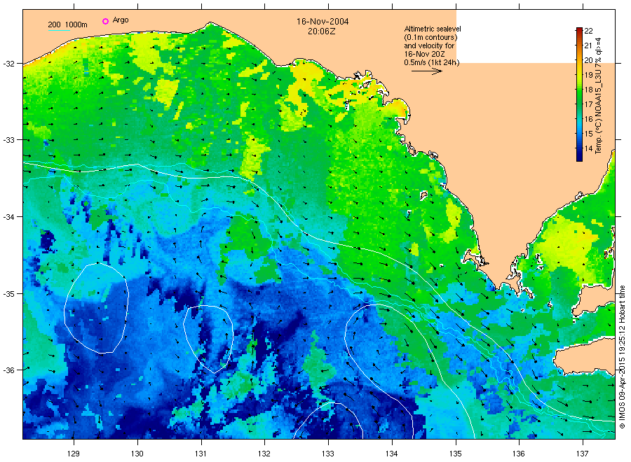Click the '18' value on color bar

(x=588, y=90)
